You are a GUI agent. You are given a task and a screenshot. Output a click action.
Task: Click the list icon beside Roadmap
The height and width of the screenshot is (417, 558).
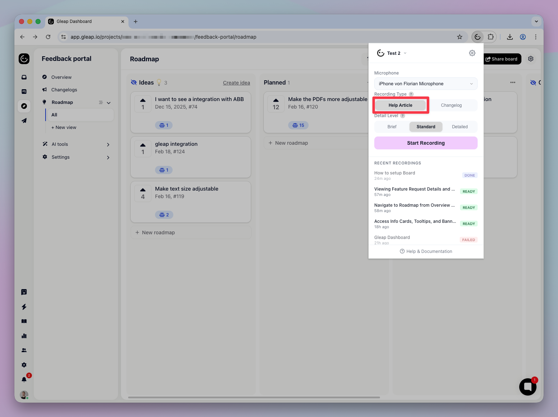tap(101, 102)
